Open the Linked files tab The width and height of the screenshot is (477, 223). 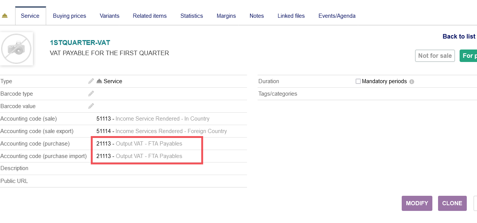pos(291,16)
